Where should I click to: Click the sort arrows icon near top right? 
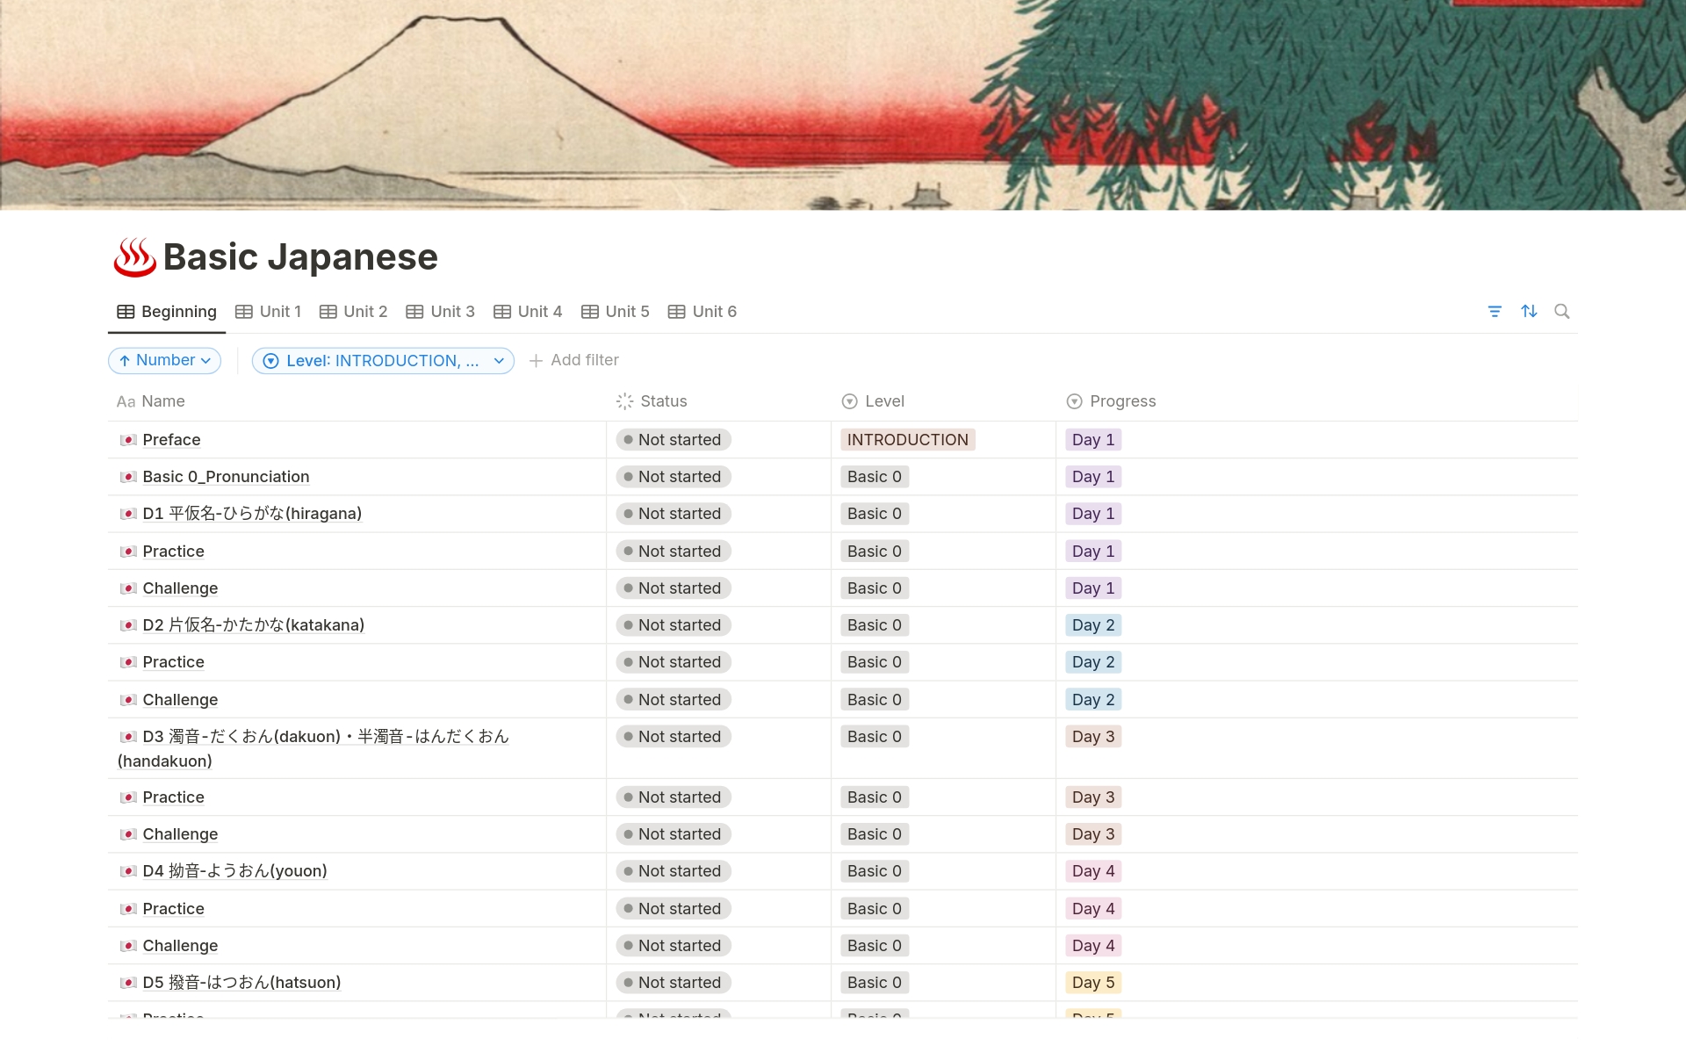tap(1530, 311)
